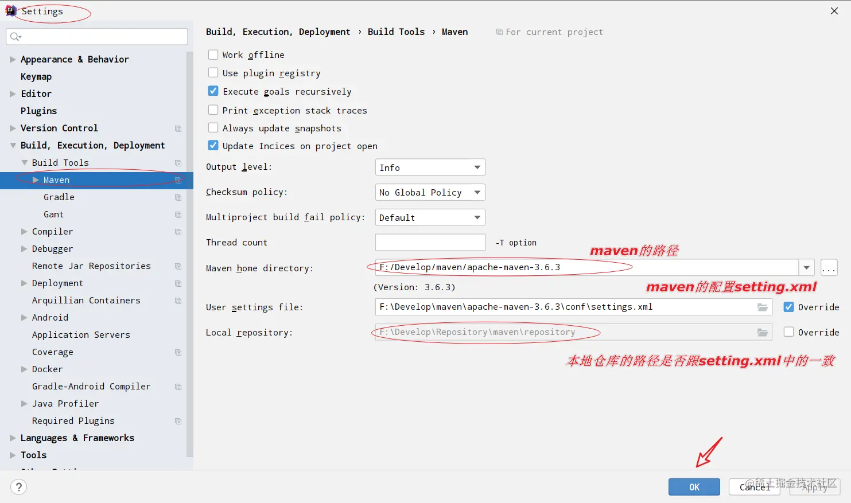
Task: Click Build, Execution, Deployment breadcrumb
Action: (x=278, y=32)
